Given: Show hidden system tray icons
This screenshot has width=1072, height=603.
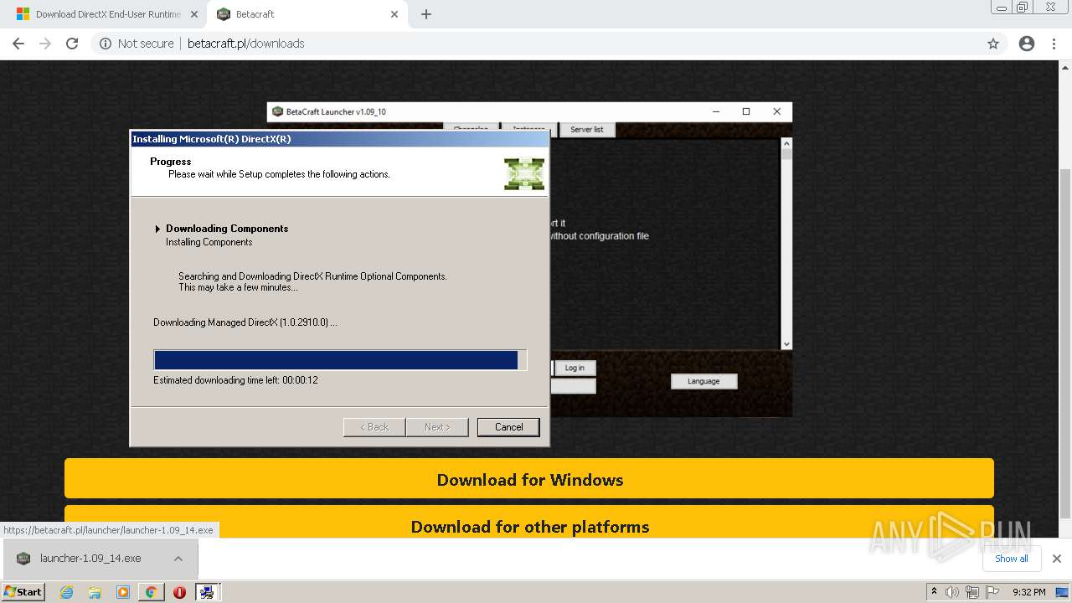Looking at the screenshot, I should (934, 592).
